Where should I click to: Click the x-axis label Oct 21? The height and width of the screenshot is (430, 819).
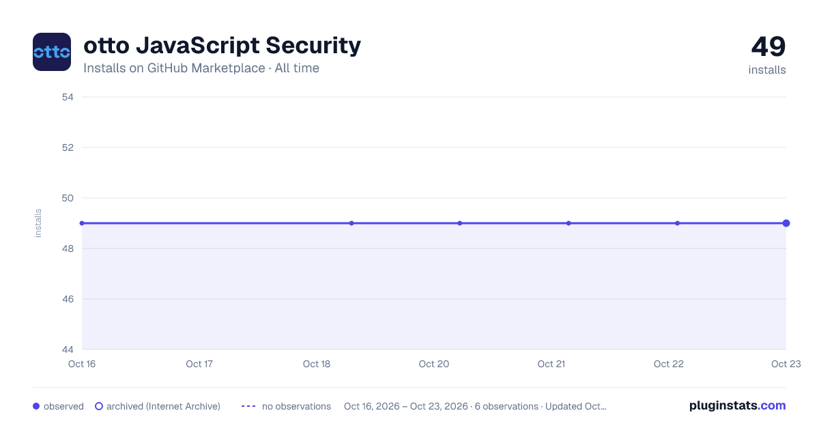click(551, 364)
